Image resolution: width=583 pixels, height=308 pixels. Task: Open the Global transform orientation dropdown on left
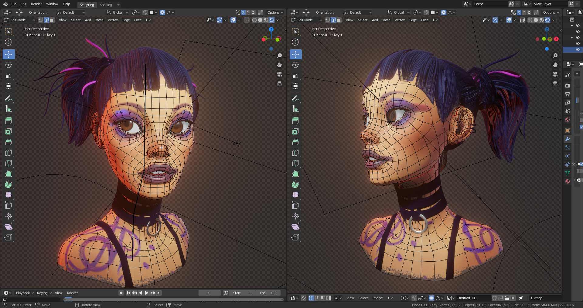pos(118,12)
